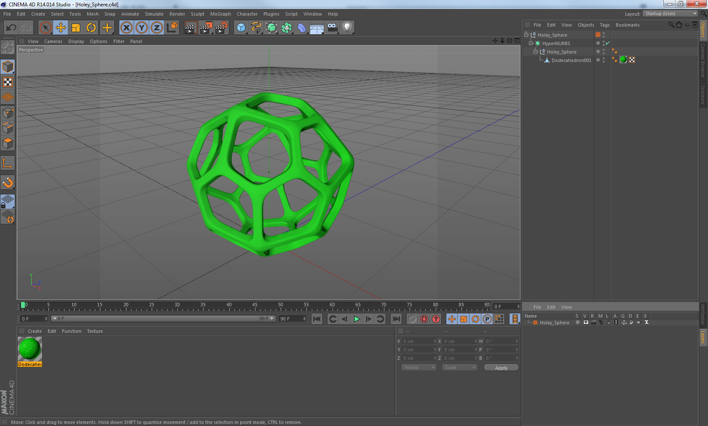
Task: Switch to Polygons mode icon
Action: coord(8,143)
